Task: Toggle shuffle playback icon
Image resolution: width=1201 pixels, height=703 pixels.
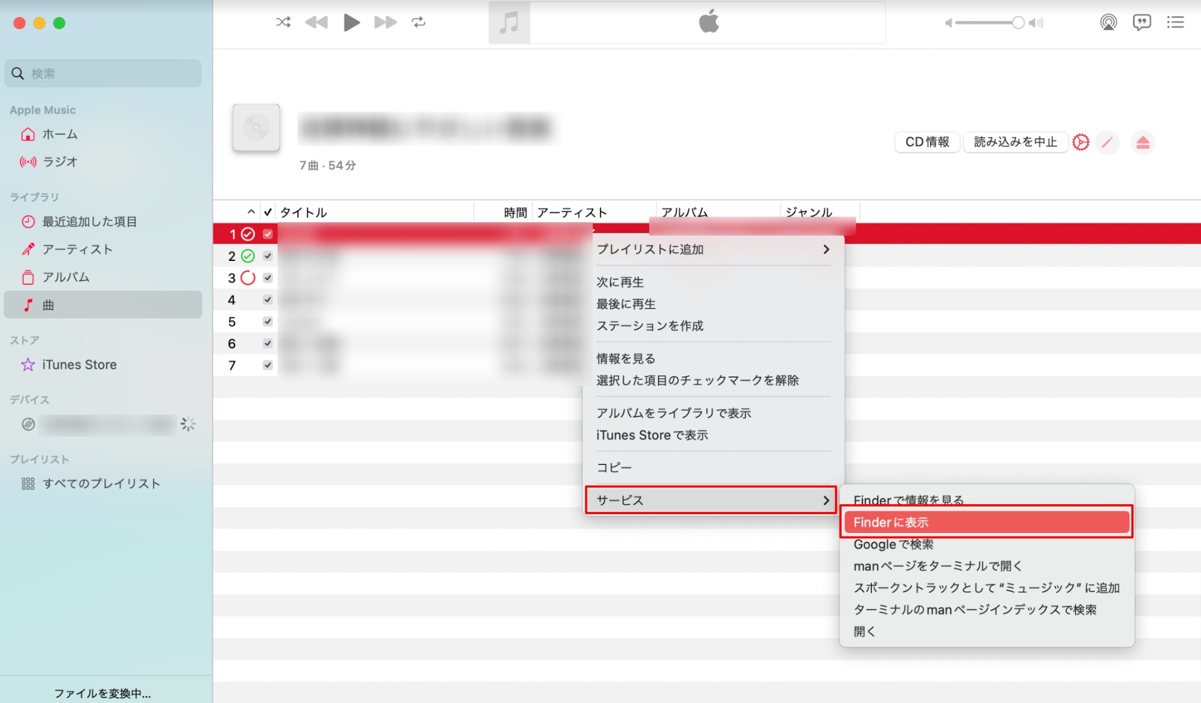Action: click(283, 22)
